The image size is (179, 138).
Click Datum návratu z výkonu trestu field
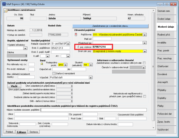click(125, 124)
